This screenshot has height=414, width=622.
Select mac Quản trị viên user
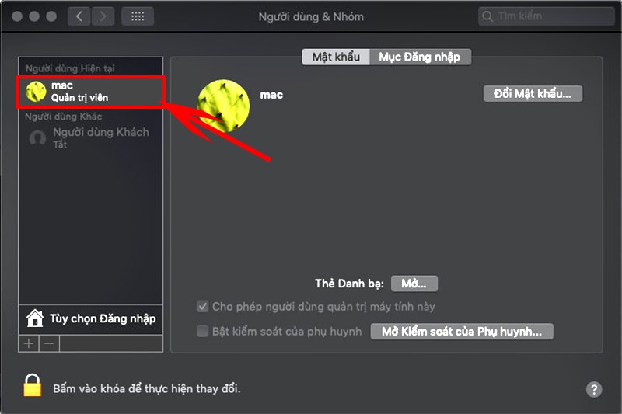[x=90, y=92]
